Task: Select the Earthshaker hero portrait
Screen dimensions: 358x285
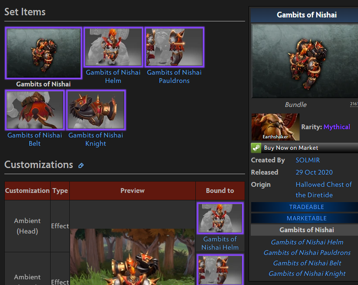Action: pos(275,127)
